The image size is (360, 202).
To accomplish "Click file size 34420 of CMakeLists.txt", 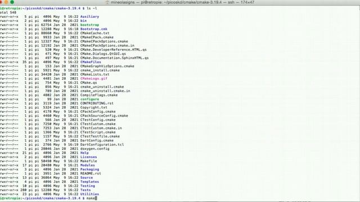I will coord(46,74).
